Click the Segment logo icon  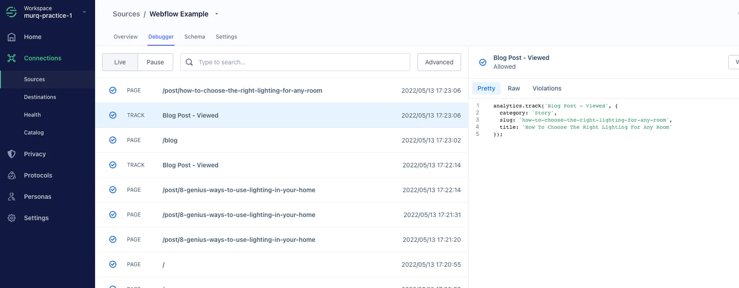click(12, 12)
